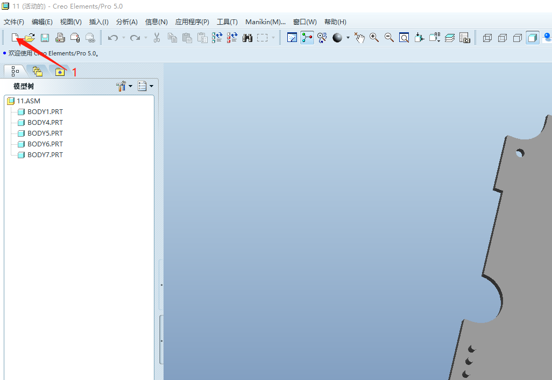Open the 分析(A) menu
This screenshot has width=552, height=380.
127,22
